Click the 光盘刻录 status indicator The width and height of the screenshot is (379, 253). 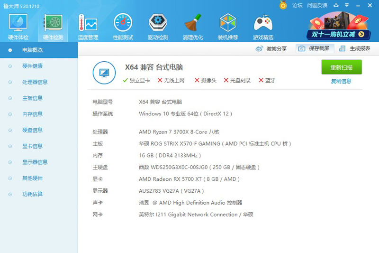click(x=237, y=80)
